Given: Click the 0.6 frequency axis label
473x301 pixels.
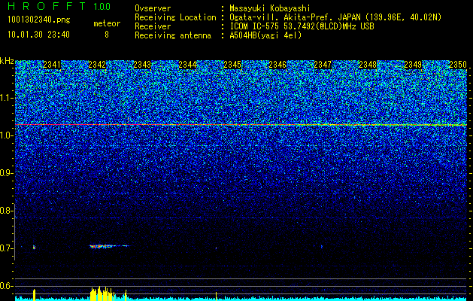Looking at the screenshot, I should coord(7,286).
